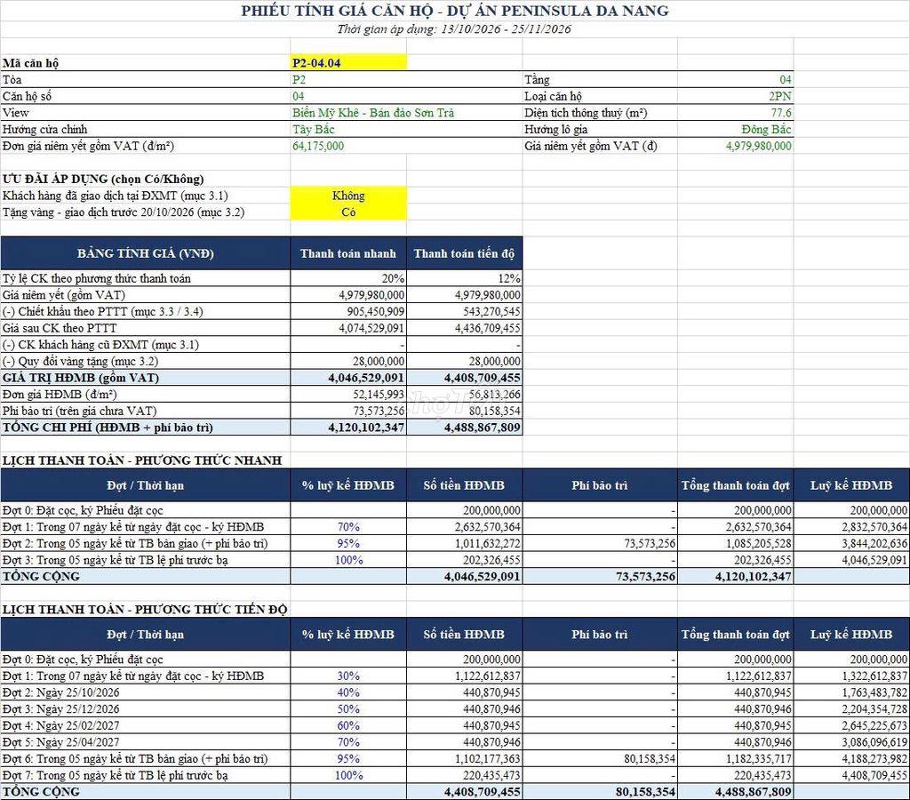
Task: Click the apartment type value "2PN"
Action: pos(780,96)
